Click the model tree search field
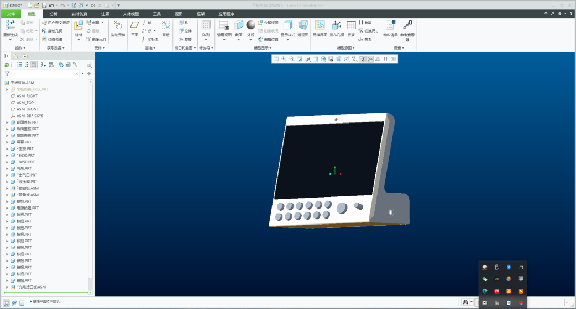Image resolution: width=576 pixels, height=309 pixels. click(x=44, y=73)
